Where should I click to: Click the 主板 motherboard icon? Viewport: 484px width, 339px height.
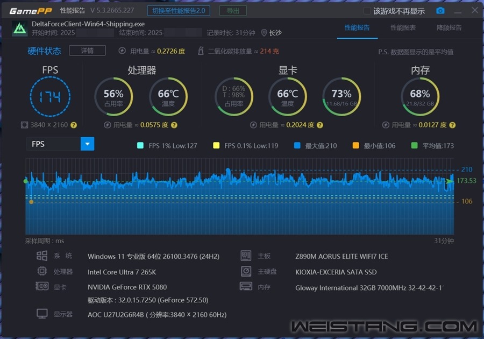pyautogui.click(x=246, y=256)
